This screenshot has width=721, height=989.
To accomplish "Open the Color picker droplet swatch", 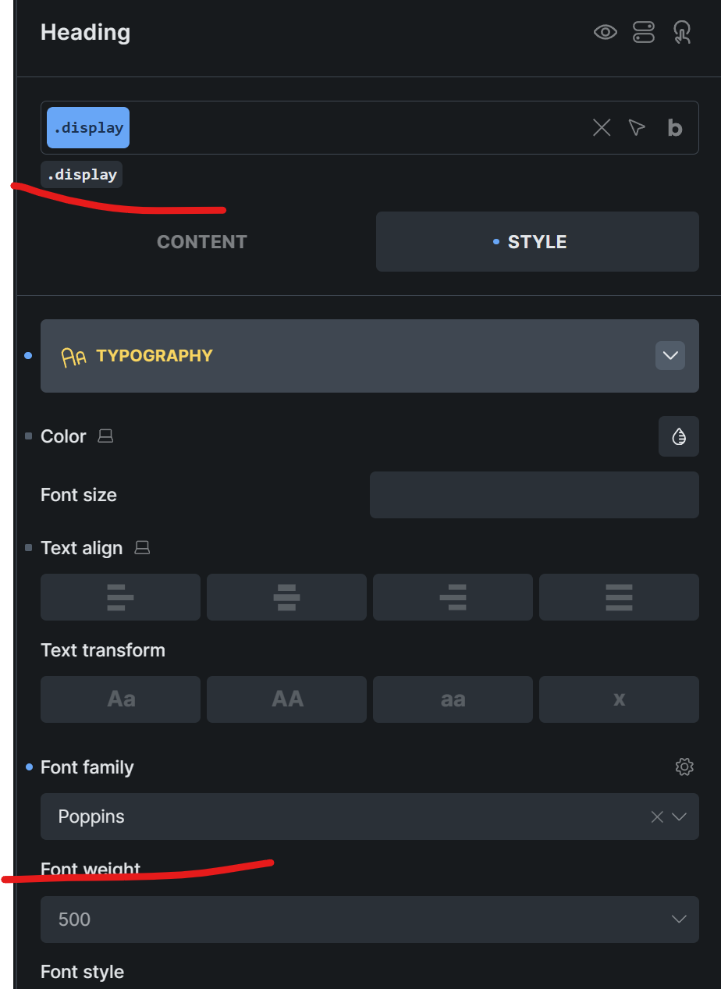I will [679, 436].
